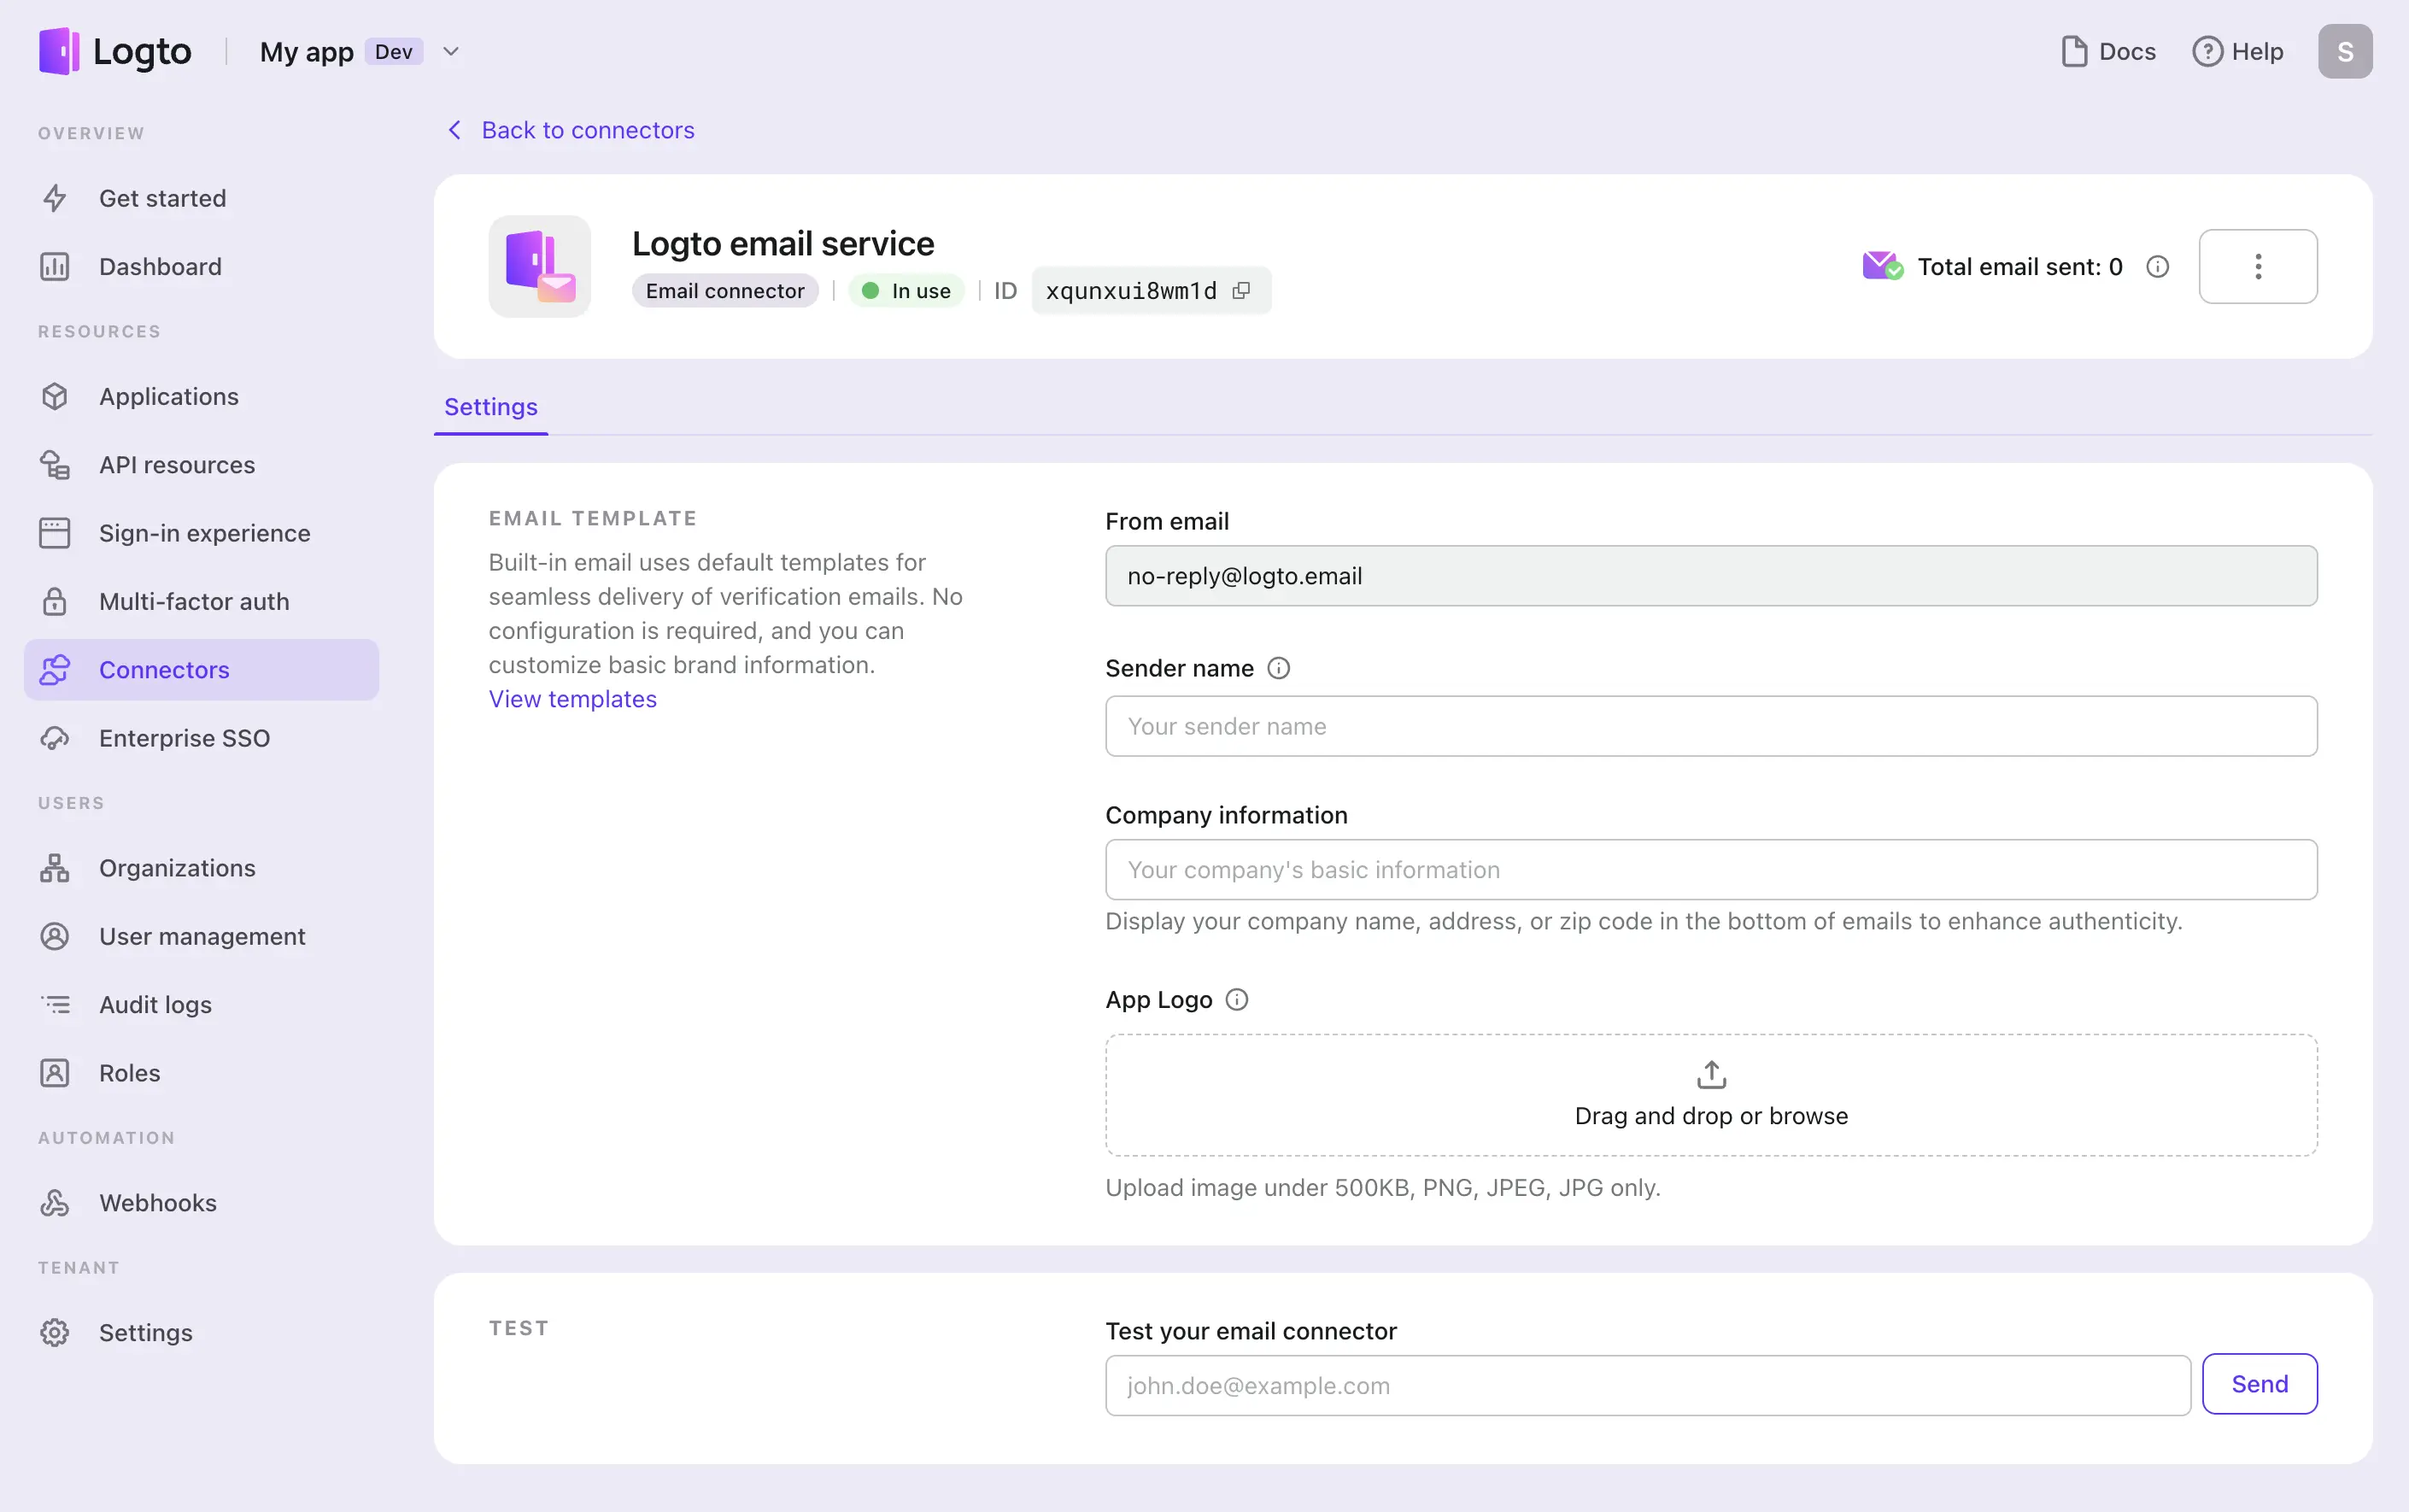Click the Dev environment tag

[x=394, y=52]
